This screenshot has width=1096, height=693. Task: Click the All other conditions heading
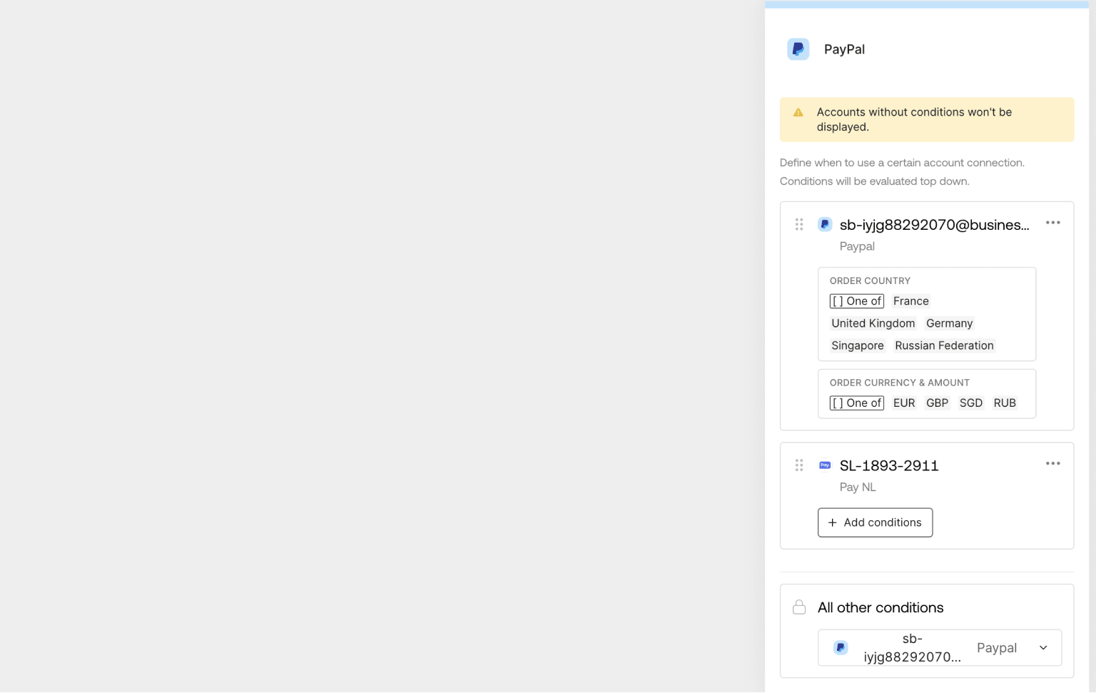pyautogui.click(x=881, y=607)
